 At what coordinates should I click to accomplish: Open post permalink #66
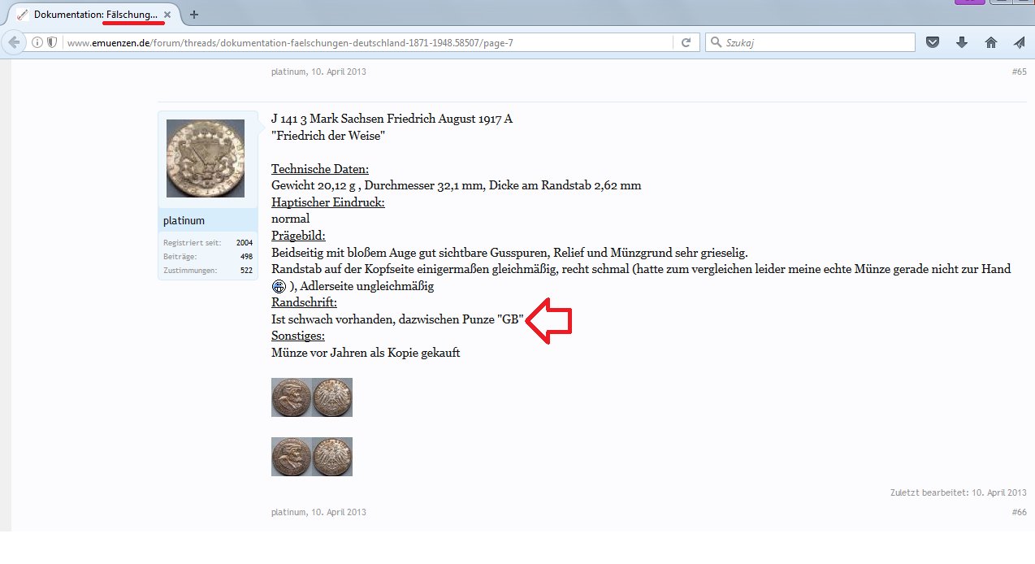click(x=1019, y=512)
